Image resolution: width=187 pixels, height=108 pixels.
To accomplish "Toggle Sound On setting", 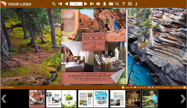I will coord(140,87).
